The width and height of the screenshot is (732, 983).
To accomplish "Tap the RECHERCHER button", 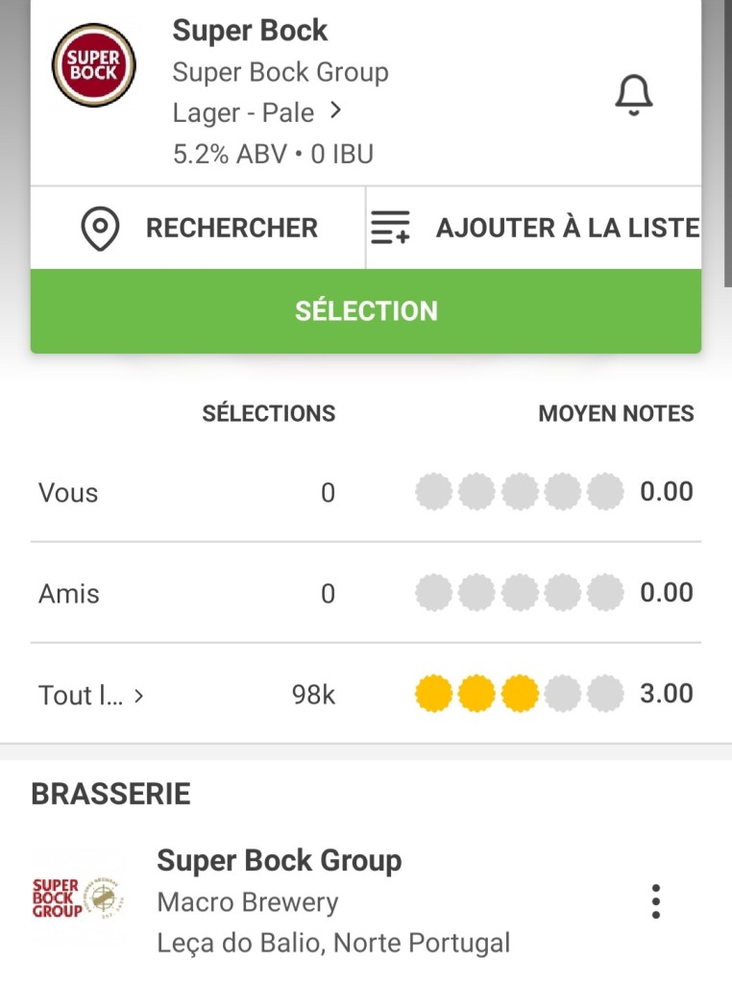I will click(x=232, y=229).
